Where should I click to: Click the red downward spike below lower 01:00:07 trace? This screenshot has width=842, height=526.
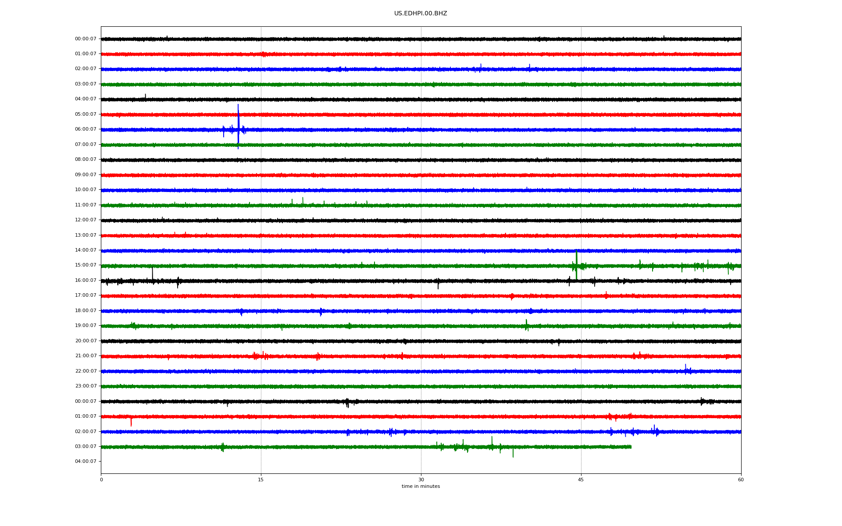coord(131,422)
